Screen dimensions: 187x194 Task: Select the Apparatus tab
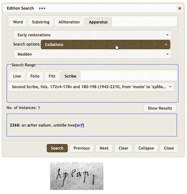(x=98, y=22)
